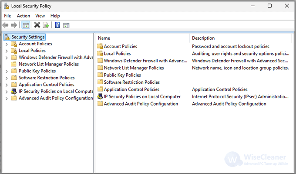Click Software Restriction Policies folder icon in tree

[x=14, y=78]
